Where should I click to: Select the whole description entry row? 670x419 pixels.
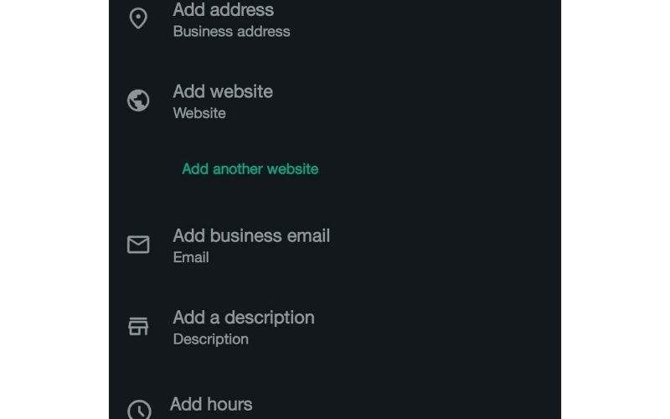[335, 328]
